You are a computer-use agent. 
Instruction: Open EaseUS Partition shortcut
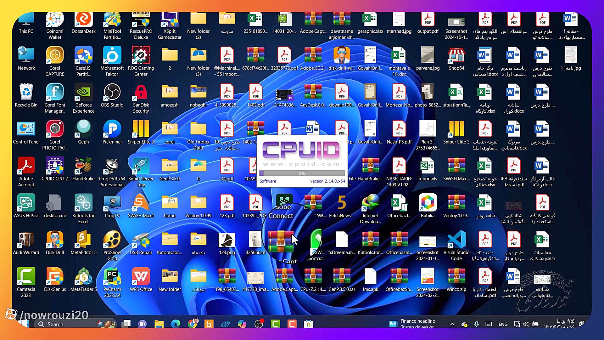[83, 61]
